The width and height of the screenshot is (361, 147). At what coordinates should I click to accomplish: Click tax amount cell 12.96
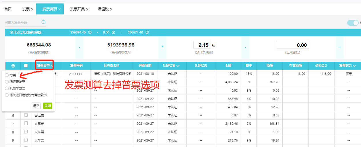[269, 107]
